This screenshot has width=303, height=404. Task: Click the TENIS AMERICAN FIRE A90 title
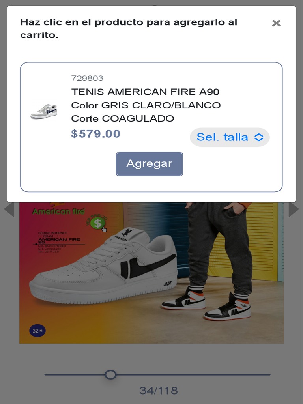pos(145,92)
